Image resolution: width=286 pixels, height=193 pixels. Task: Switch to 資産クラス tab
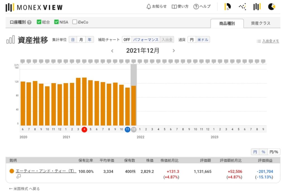pos(261,23)
